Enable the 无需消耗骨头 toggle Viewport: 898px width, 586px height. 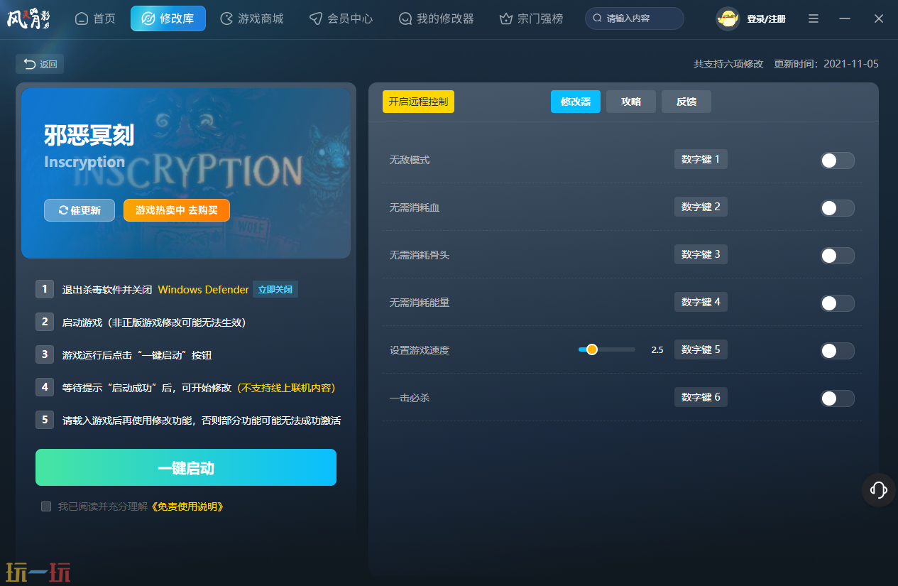(837, 256)
